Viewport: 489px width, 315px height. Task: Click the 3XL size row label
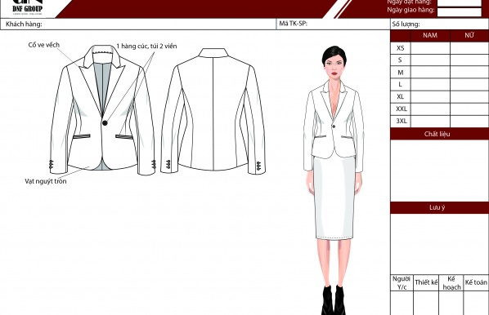[x=401, y=121]
